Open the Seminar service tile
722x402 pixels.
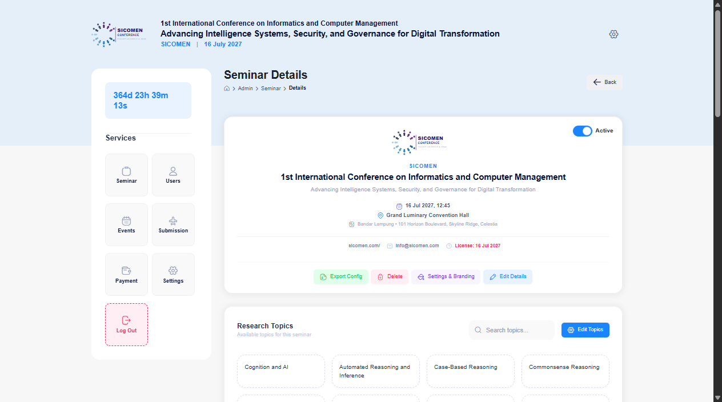(126, 175)
